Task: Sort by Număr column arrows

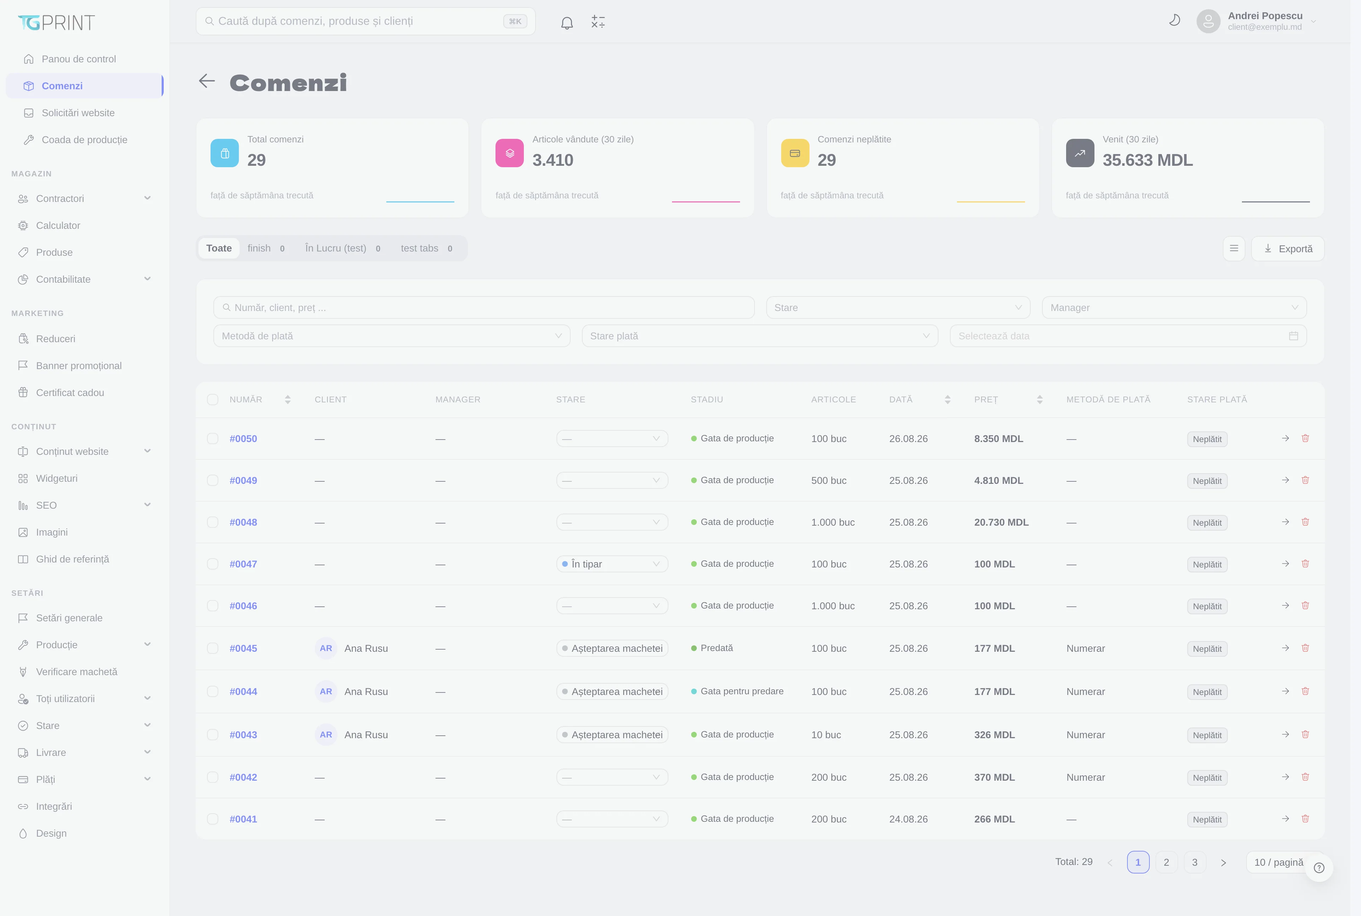Action: pyautogui.click(x=287, y=400)
